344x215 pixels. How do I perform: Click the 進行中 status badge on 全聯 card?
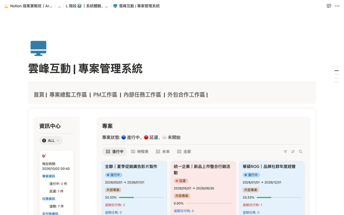point(114,175)
